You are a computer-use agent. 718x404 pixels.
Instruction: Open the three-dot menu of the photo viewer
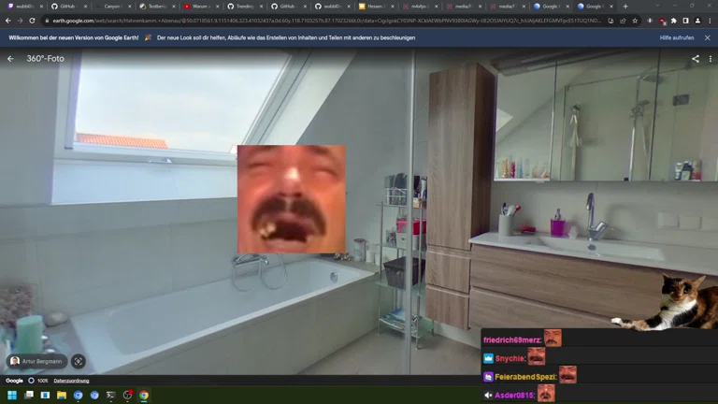[711, 59]
